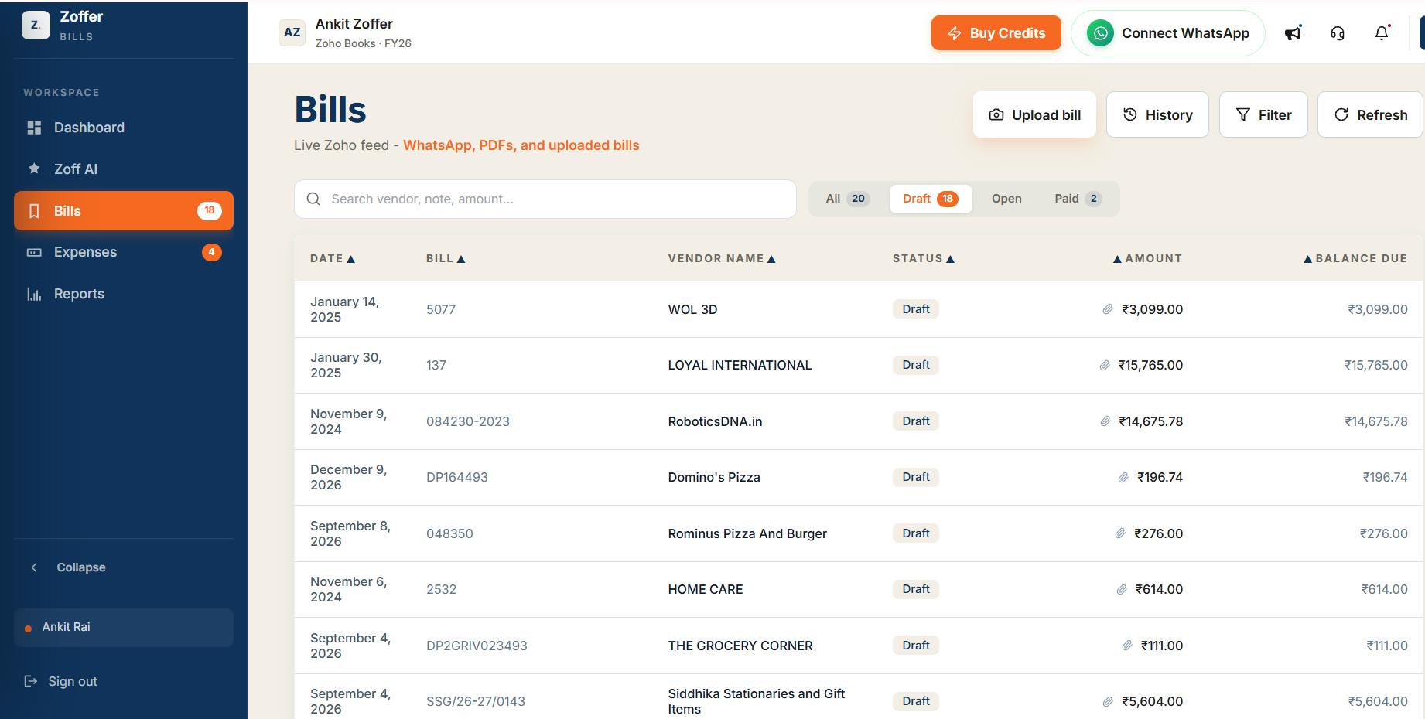Sort bills by Status column
Image resolution: width=1425 pixels, height=719 pixels.
click(924, 258)
